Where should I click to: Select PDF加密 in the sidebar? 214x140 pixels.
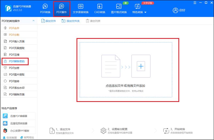19,68
